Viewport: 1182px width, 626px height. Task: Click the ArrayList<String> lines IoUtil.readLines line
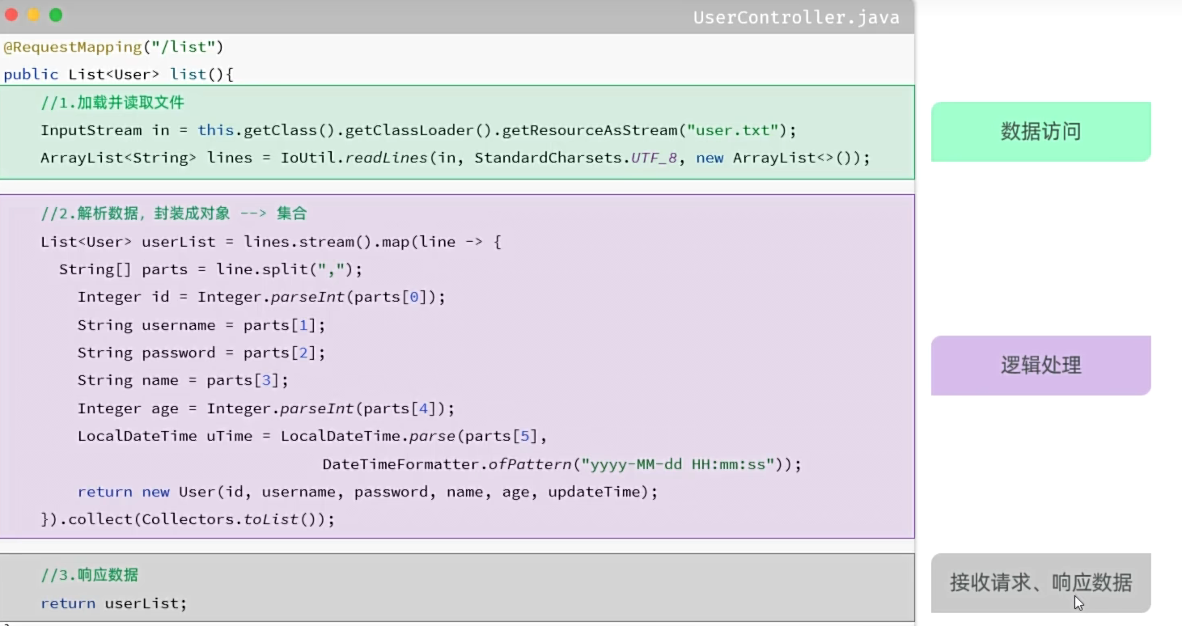(x=455, y=158)
